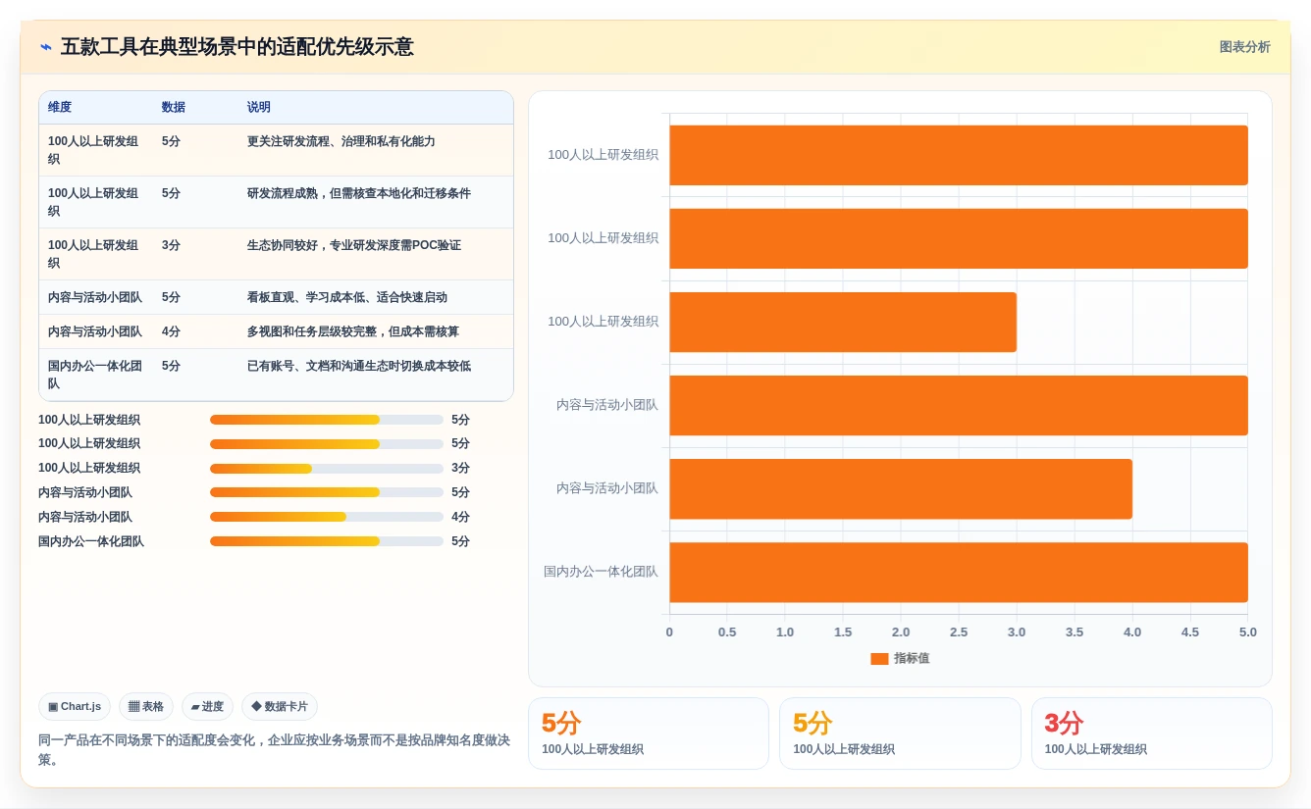Click the 国内办公一体化团队 progress bar
The width and height of the screenshot is (1311, 809).
coord(327,542)
